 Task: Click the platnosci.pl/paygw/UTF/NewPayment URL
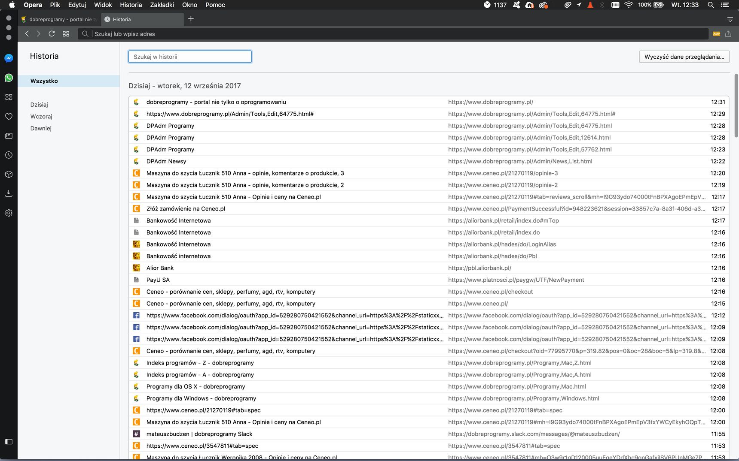pos(516,280)
